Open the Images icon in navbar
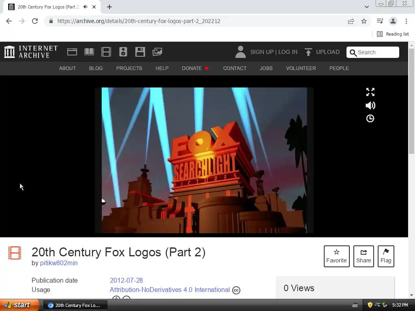Screen dimensions: 415x311 [x=157, y=52]
